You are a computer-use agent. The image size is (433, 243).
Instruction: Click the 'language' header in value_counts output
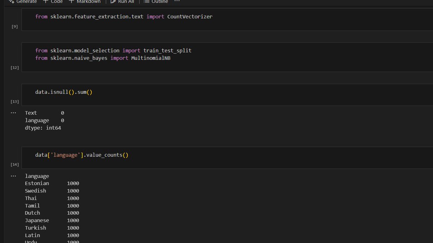[37, 176]
